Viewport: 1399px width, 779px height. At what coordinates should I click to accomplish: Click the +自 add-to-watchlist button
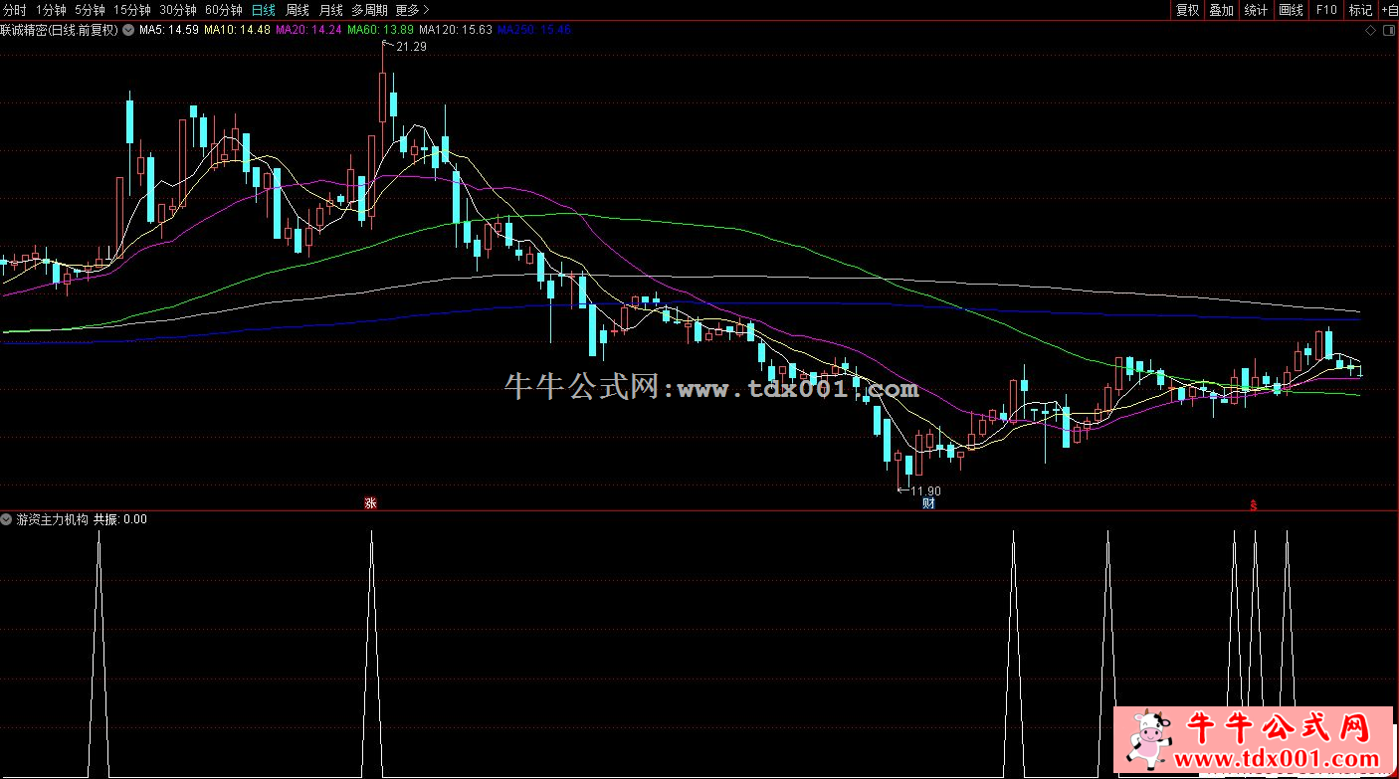[x=1389, y=10]
